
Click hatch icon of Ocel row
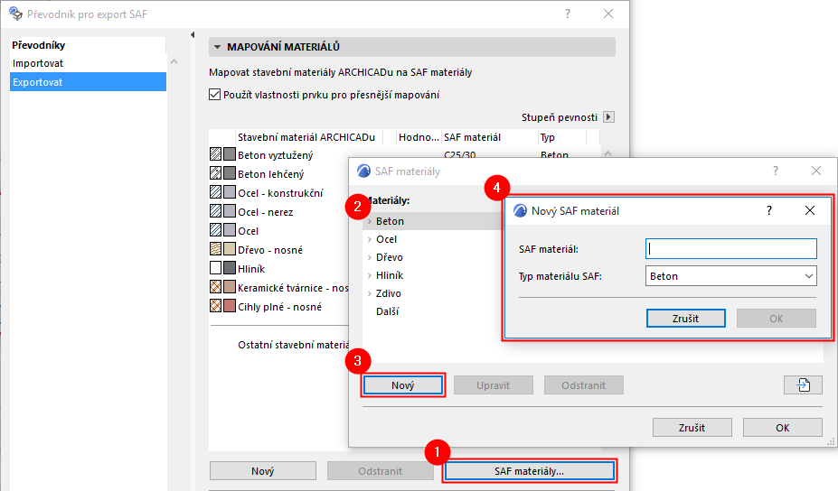tap(215, 230)
